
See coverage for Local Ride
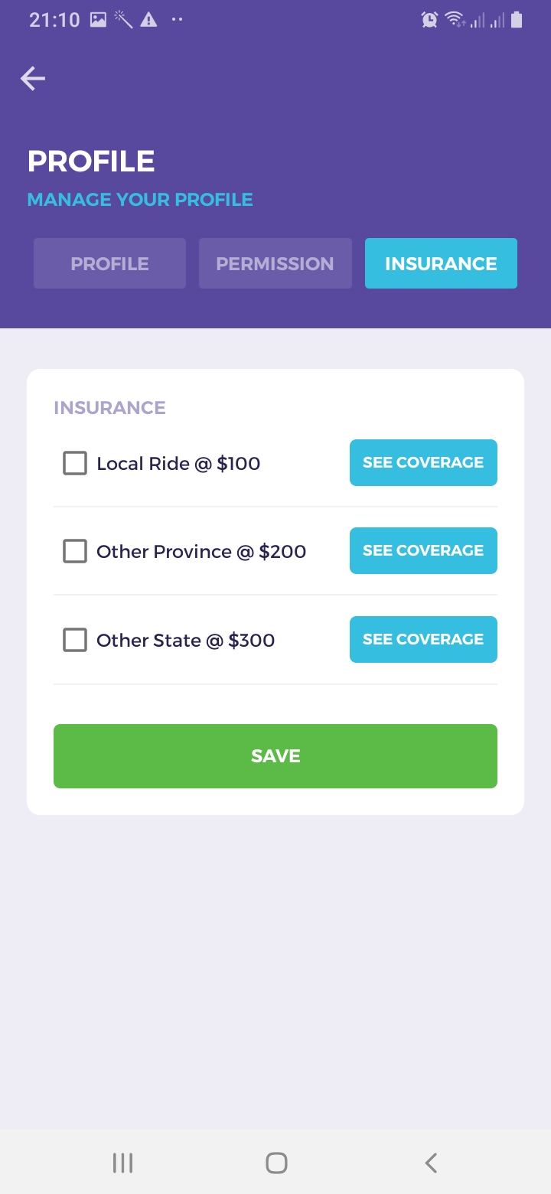pyautogui.click(x=423, y=462)
